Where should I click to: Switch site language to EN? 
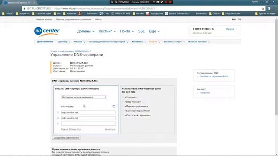coord(239,19)
